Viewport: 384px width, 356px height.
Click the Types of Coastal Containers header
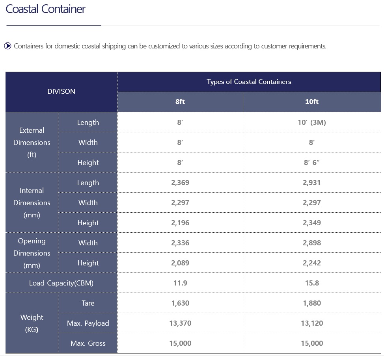tap(249, 82)
